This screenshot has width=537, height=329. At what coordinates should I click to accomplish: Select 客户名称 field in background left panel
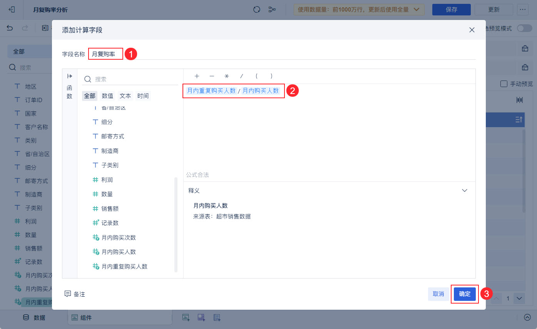pyautogui.click(x=31, y=127)
